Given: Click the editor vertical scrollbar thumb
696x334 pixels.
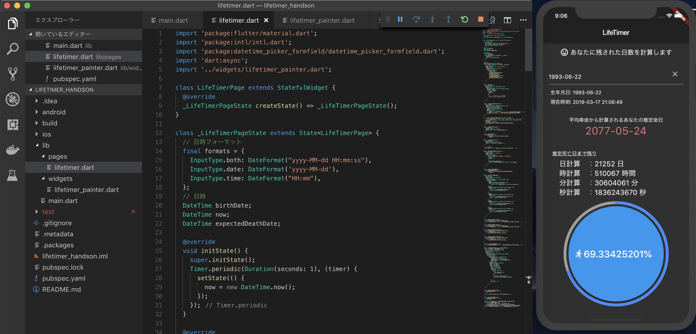Looking at the screenshot, I should point(528,50).
